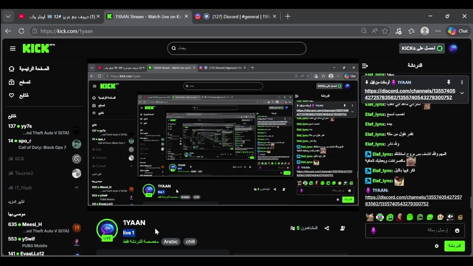This screenshot has height=266, width=473.
Task: Open offline iT_Hadi channel
Action: tap(44, 188)
